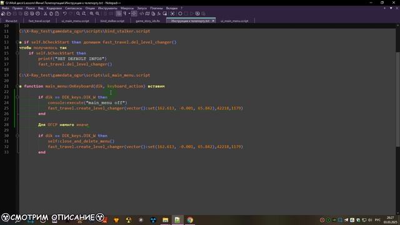Close the active Инструкция к телепорту.txt tab

pos(213,21)
